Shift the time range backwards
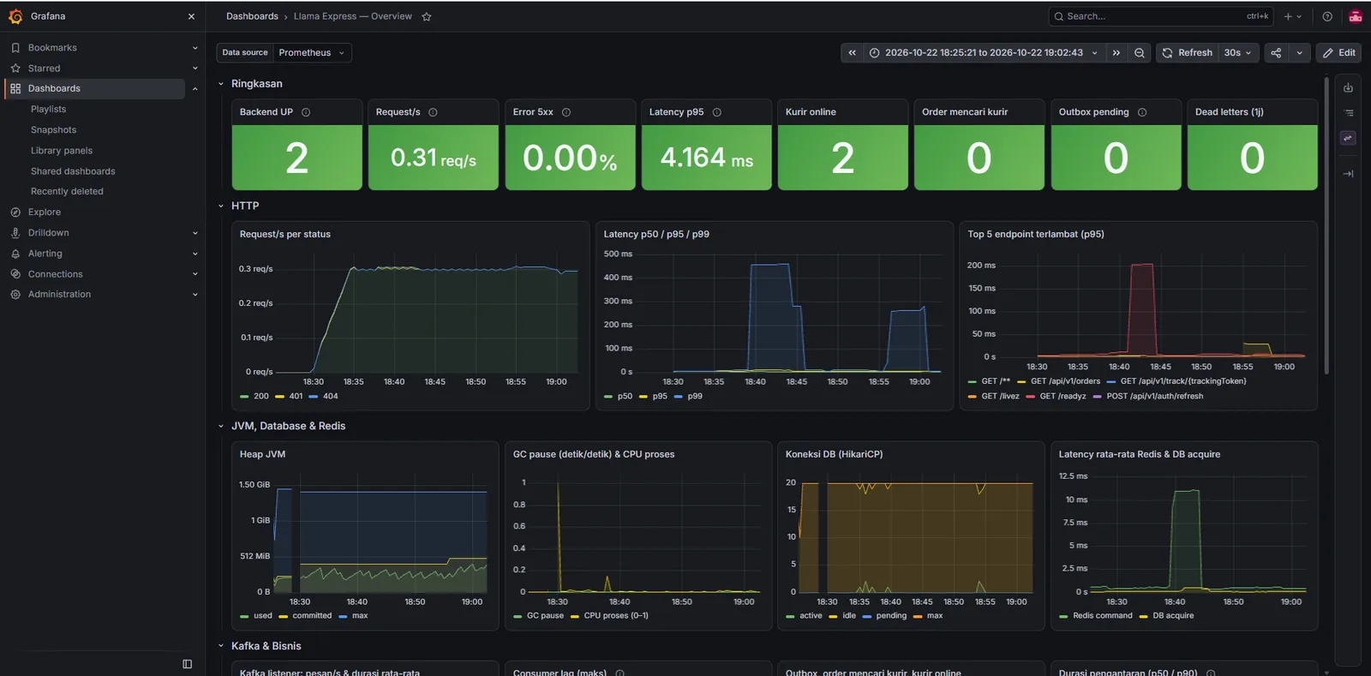The width and height of the screenshot is (1371, 676). click(x=852, y=53)
